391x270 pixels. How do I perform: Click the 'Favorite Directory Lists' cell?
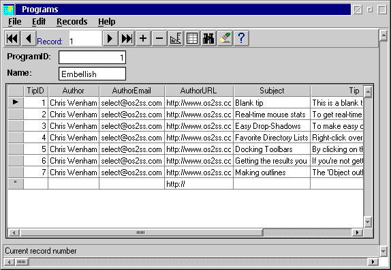point(272,138)
